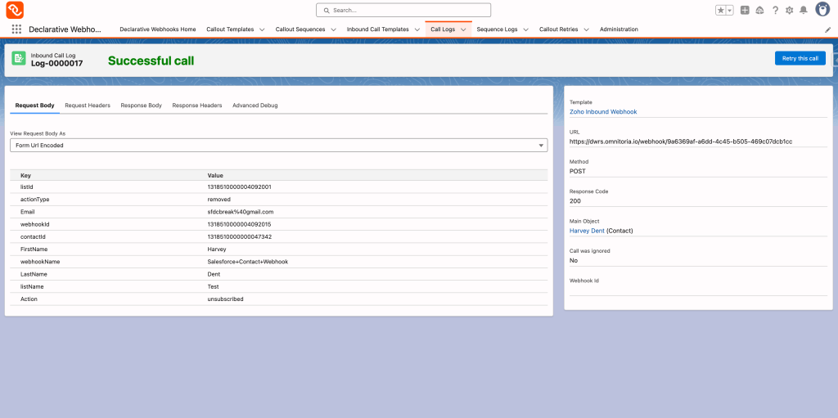Switch to the Response Headers tab
Viewport: 838px width, 418px height.
pyautogui.click(x=197, y=106)
